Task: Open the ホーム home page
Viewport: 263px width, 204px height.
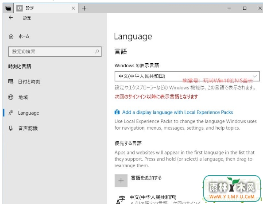Action: 24,36
